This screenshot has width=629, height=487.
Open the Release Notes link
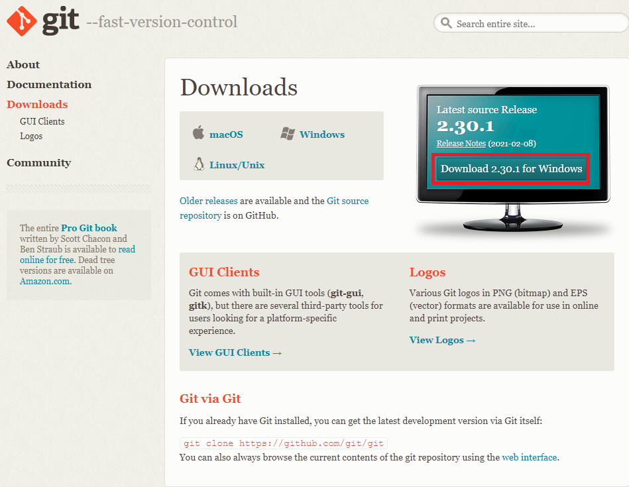coord(461,144)
